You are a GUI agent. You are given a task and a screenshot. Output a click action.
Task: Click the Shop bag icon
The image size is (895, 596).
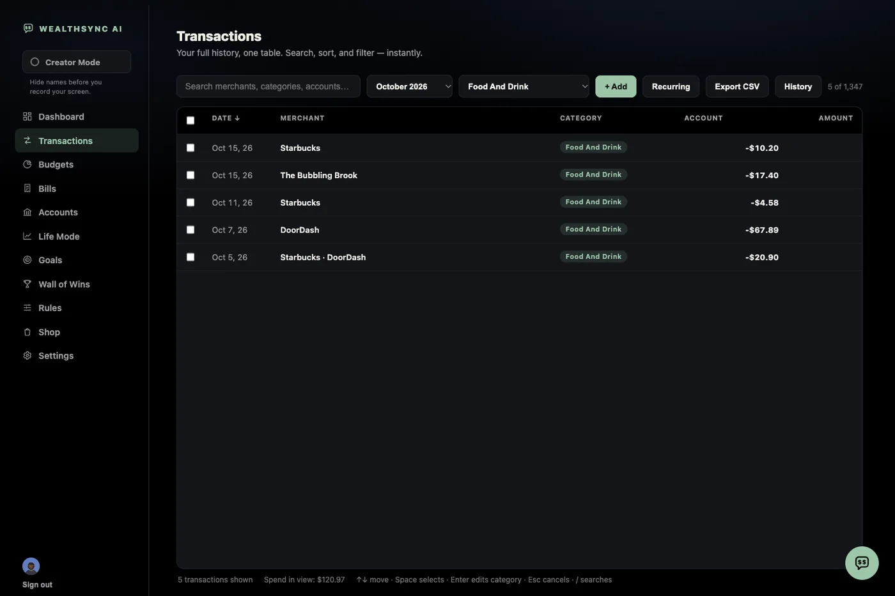click(x=27, y=332)
